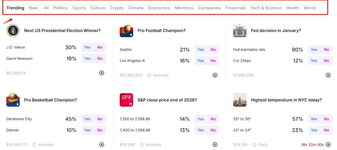
Task: Click the plus icon on Pro Football card
Action: point(215,75)
